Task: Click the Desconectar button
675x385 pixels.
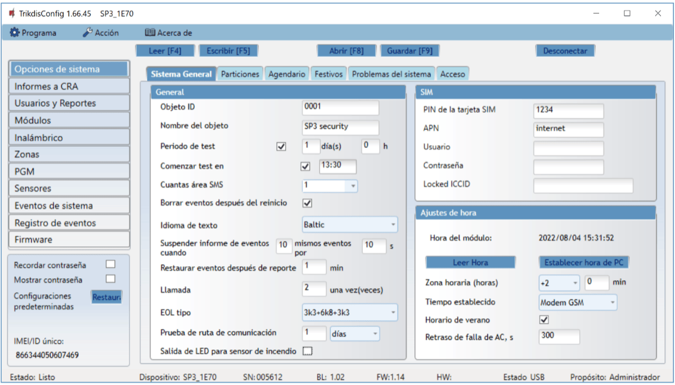Action: [565, 51]
